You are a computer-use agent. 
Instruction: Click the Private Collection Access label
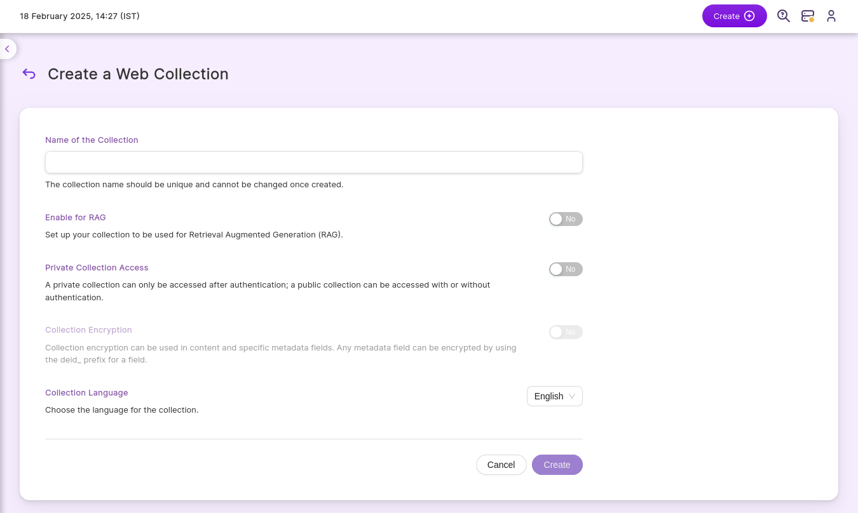97,267
